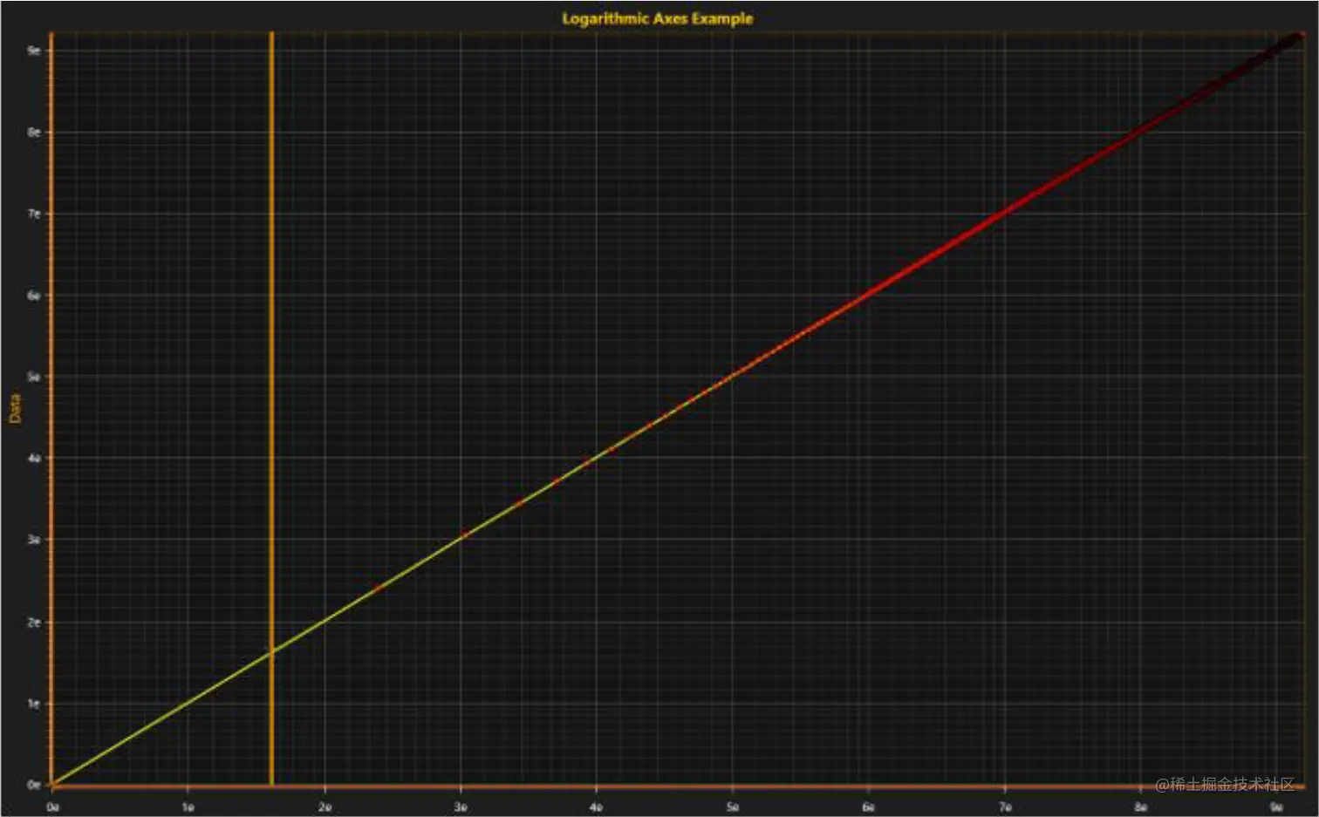Click the "6e" label on the X axis

point(868,807)
